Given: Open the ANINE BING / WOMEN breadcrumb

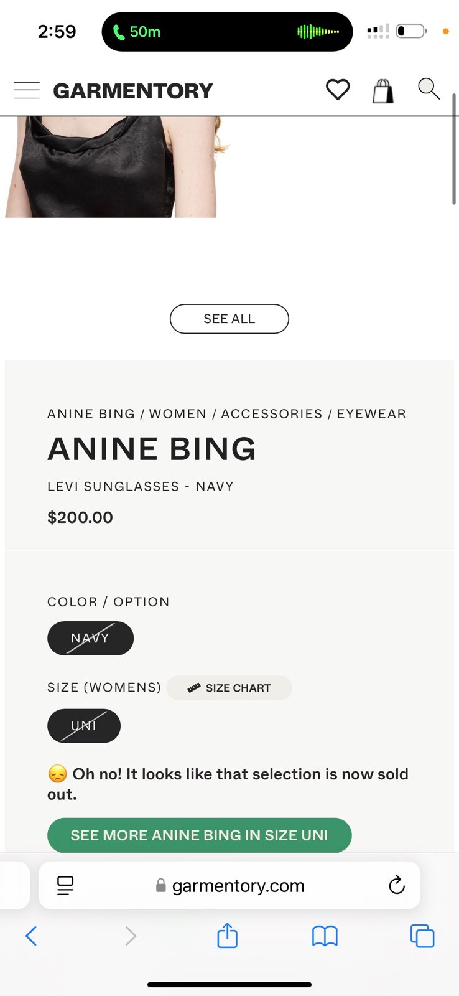Looking at the screenshot, I should pyautogui.click(x=127, y=414).
